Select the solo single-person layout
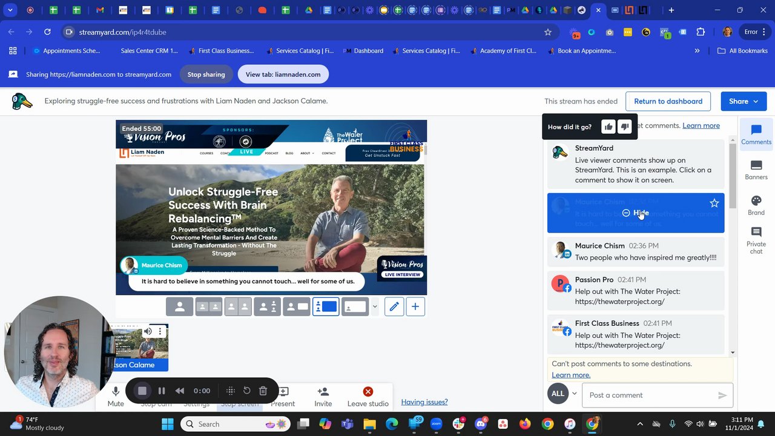The width and height of the screenshot is (775, 436). point(180,307)
